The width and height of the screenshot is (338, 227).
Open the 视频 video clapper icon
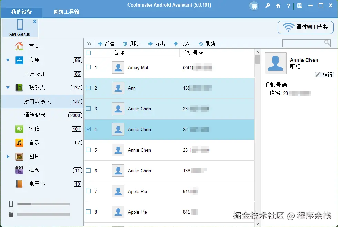click(x=19, y=170)
